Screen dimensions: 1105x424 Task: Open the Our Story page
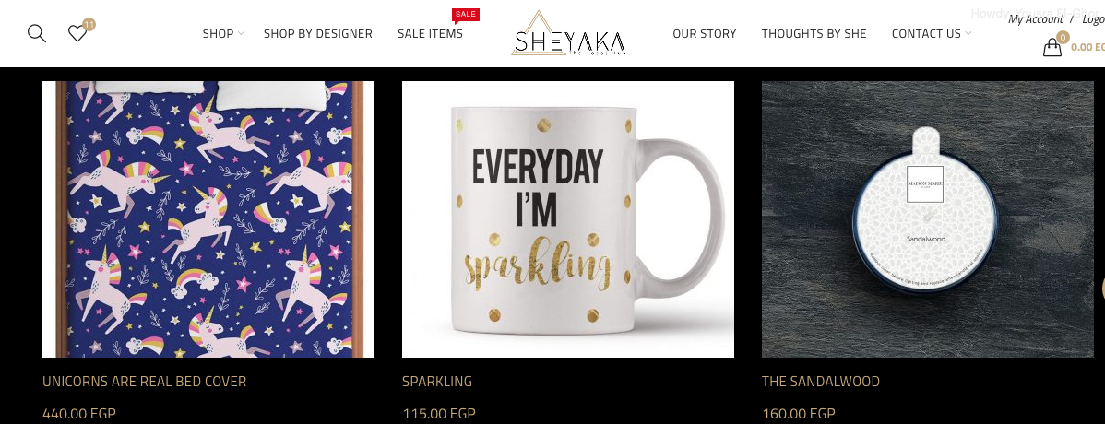(704, 34)
